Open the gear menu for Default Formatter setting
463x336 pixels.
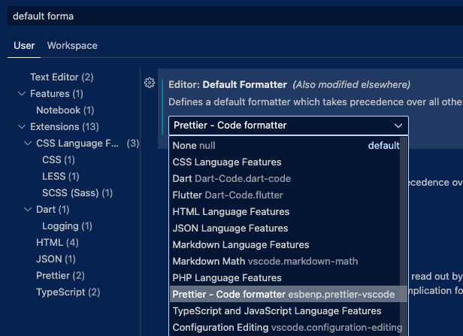pyautogui.click(x=150, y=83)
